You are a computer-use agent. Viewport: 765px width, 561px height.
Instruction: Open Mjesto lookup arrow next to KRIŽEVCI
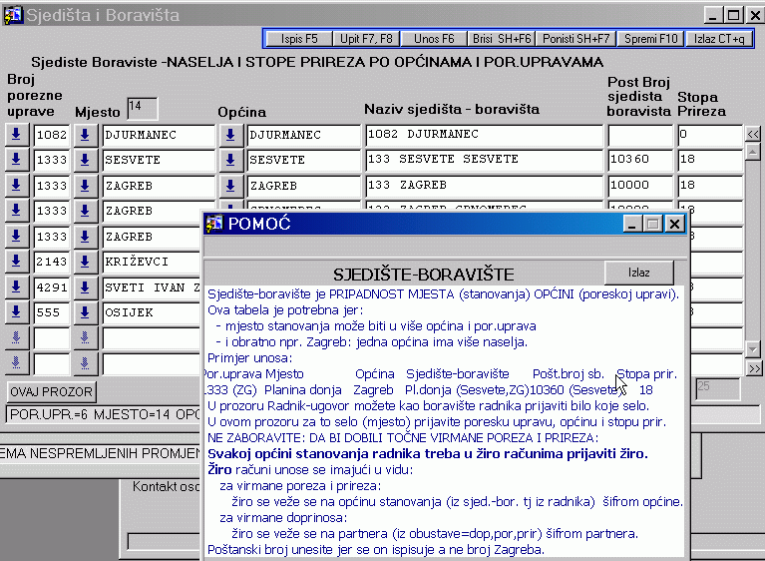pyautogui.click(x=85, y=262)
